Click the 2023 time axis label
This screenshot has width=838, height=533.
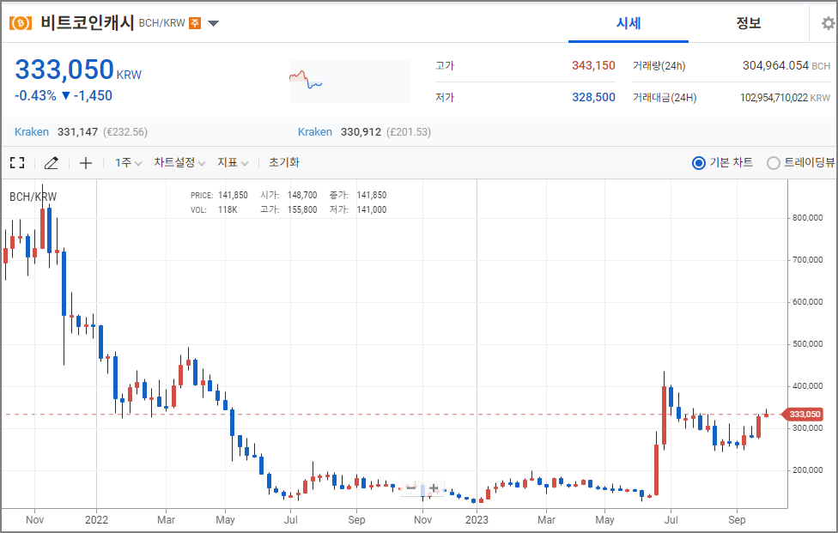[x=477, y=519]
